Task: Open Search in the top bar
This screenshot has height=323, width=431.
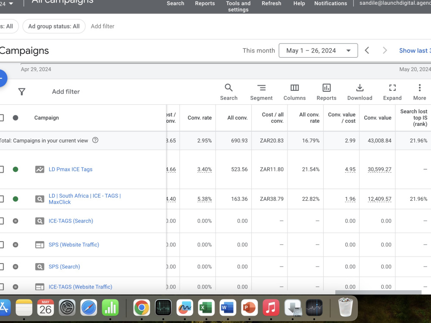Action: (x=175, y=3)
